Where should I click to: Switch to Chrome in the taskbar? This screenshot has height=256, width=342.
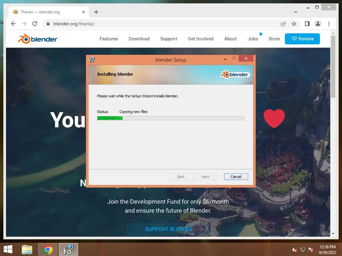pyautogui.click(x=47, y=249)
